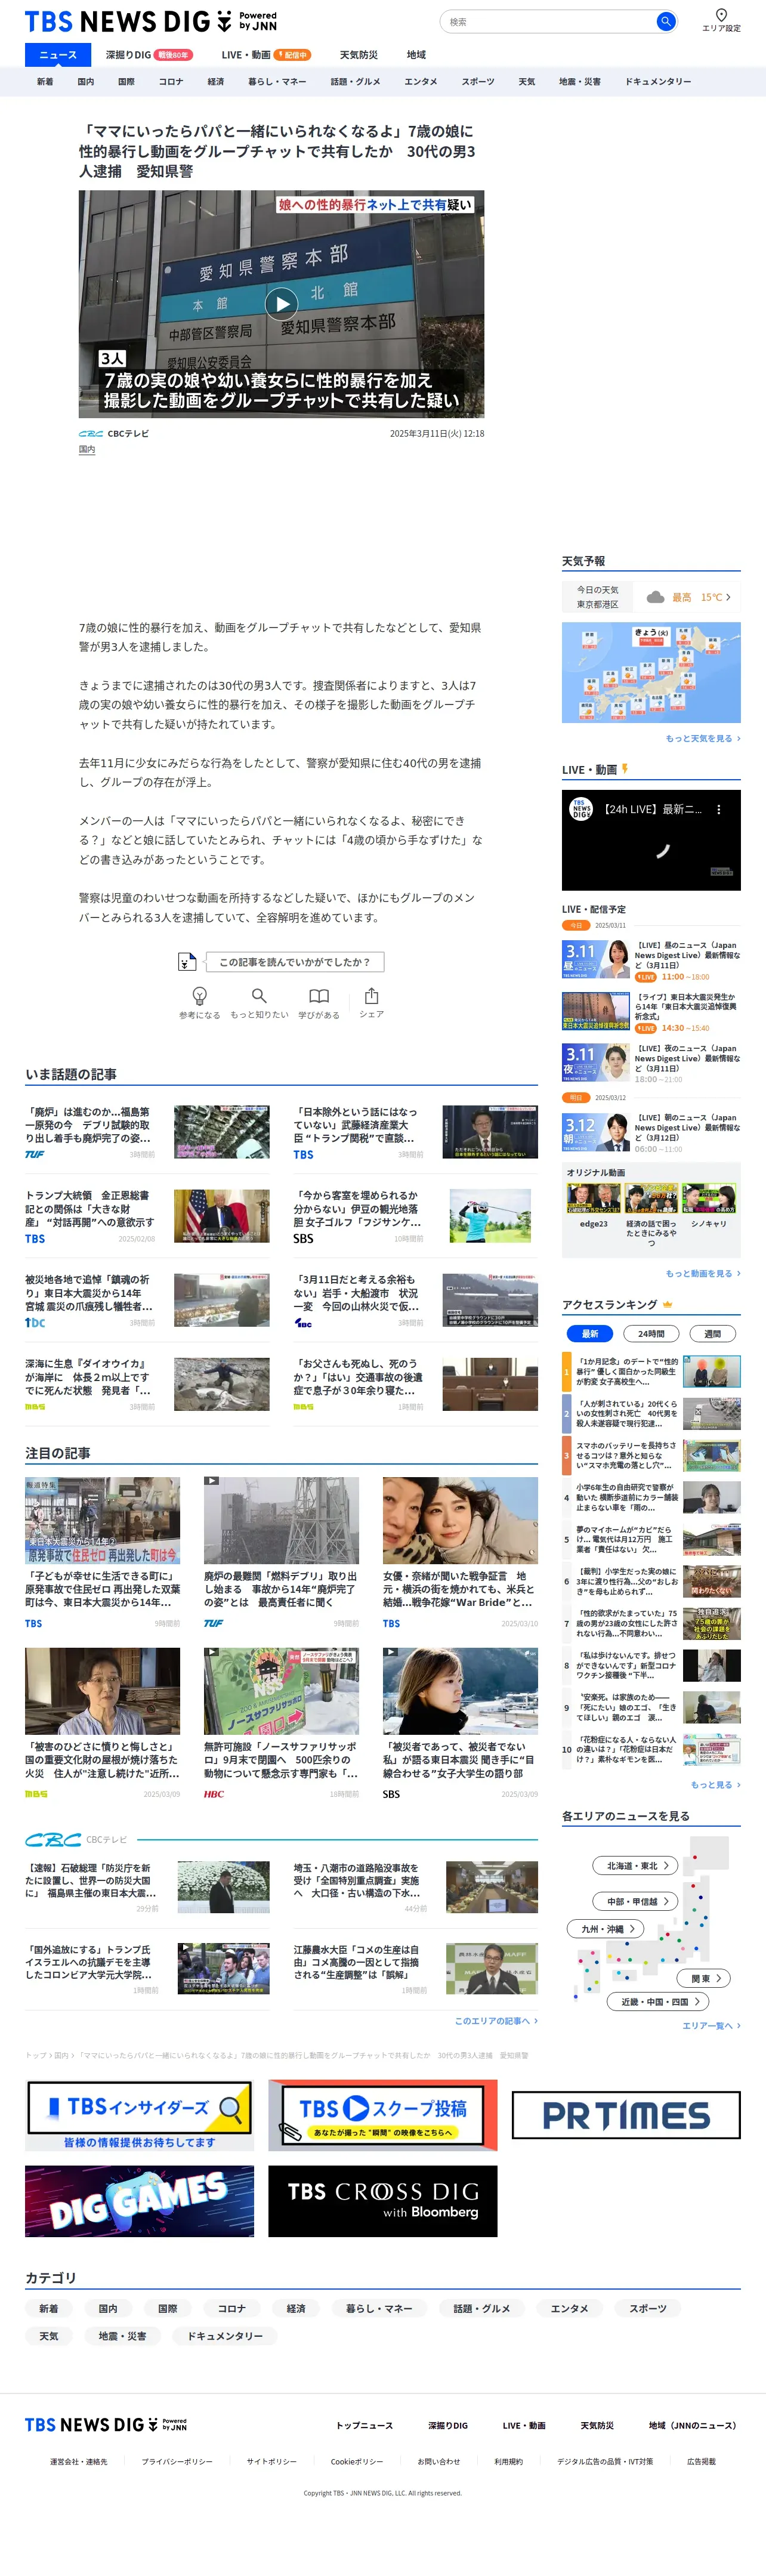Open the DIG GAMES banner
Viewport: 766px width, 2576px height.
coord(139,2202)
